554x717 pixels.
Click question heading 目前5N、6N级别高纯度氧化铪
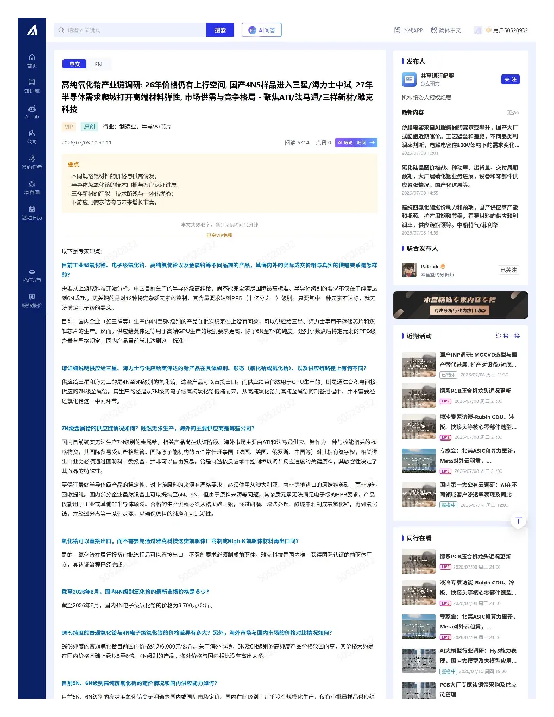pos(139,683)
